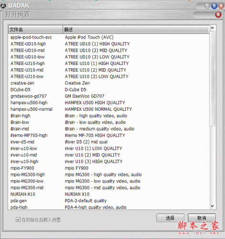Close the BADAK main window
Screen dimensions: 225x239
(x=221, y=6)
